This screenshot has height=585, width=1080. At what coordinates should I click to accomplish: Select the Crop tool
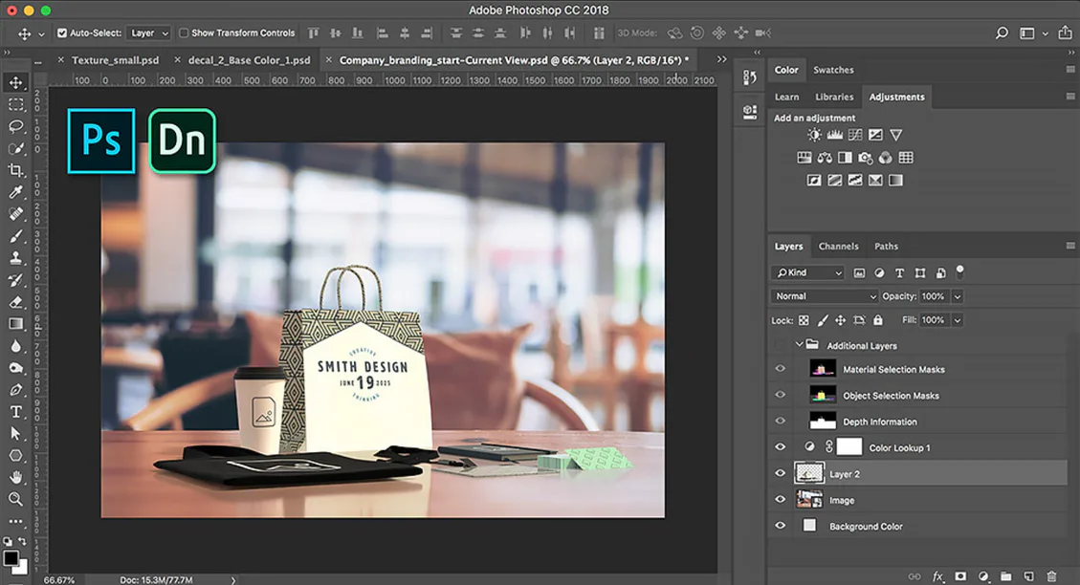15,170
